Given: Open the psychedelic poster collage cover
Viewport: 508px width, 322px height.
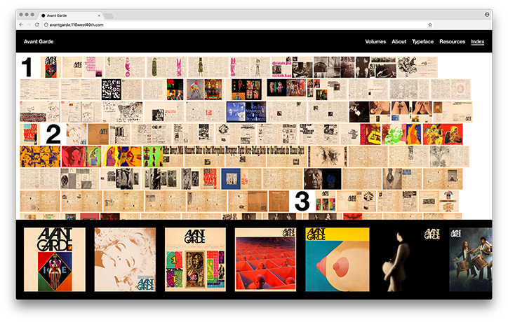Looking at the screenshot, I should pos(195,259).
